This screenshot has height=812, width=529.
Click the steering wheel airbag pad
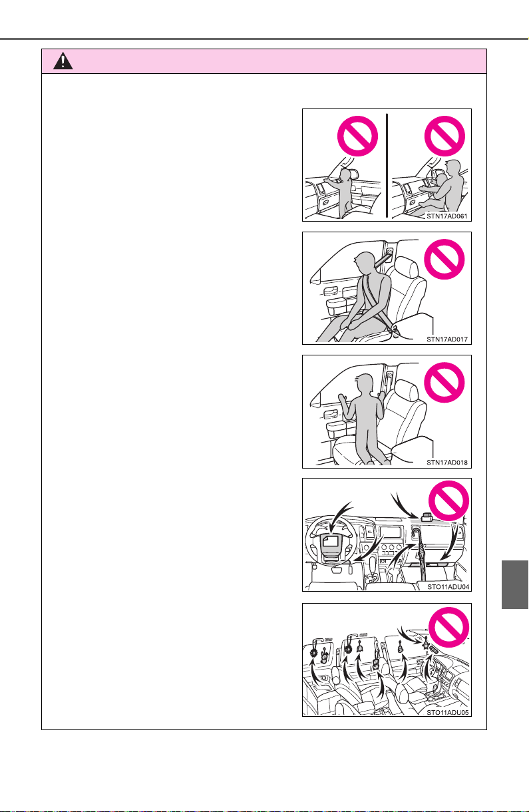click(333, 542)
